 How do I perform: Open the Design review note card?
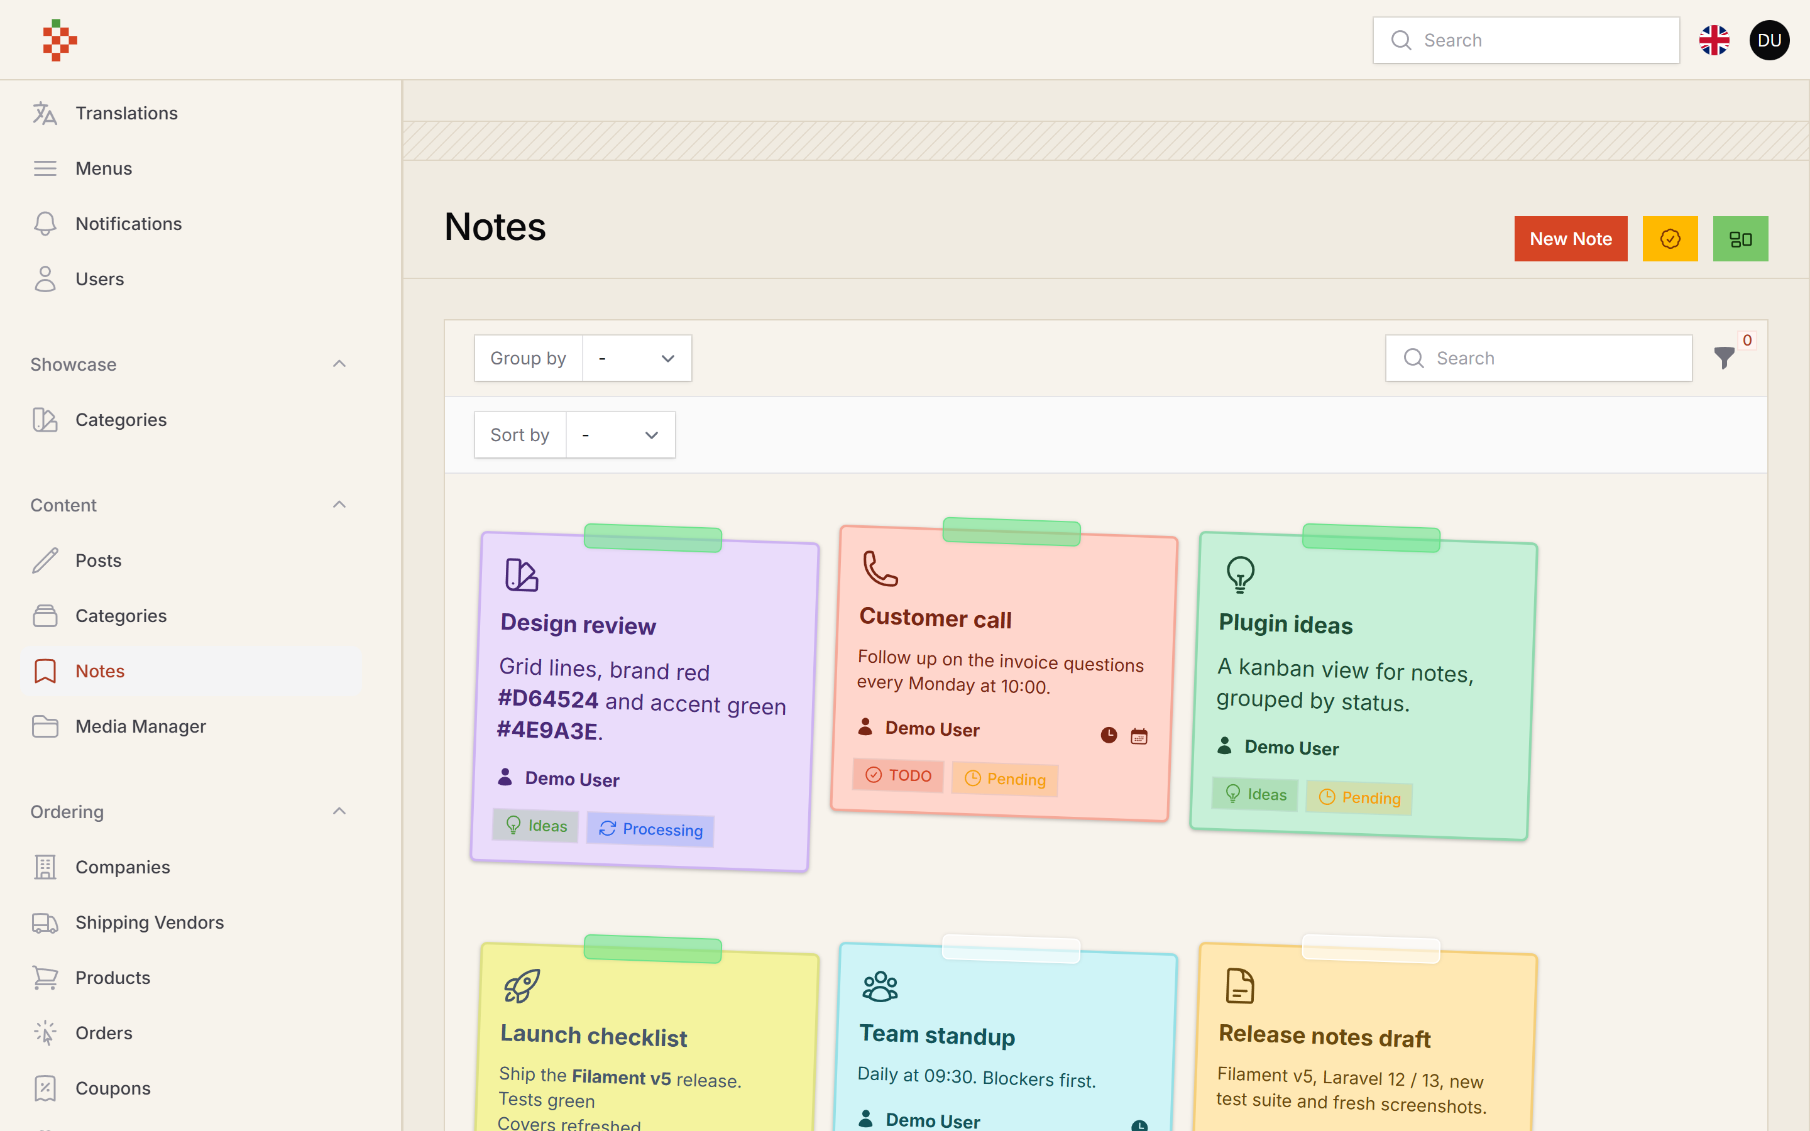(644, 702)
